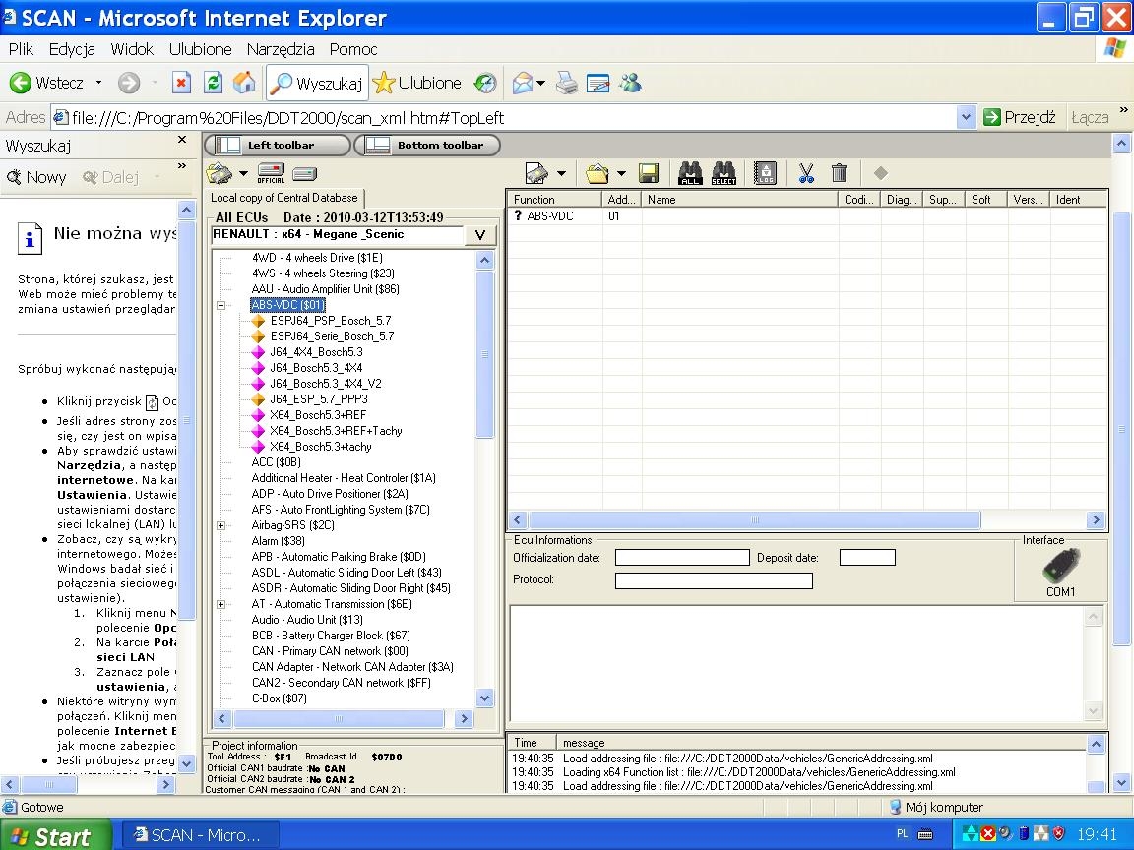The height and width of the screenshot is (850, 1134).
Task: Click the Officialization date input field
Action: tap(681, 558)
